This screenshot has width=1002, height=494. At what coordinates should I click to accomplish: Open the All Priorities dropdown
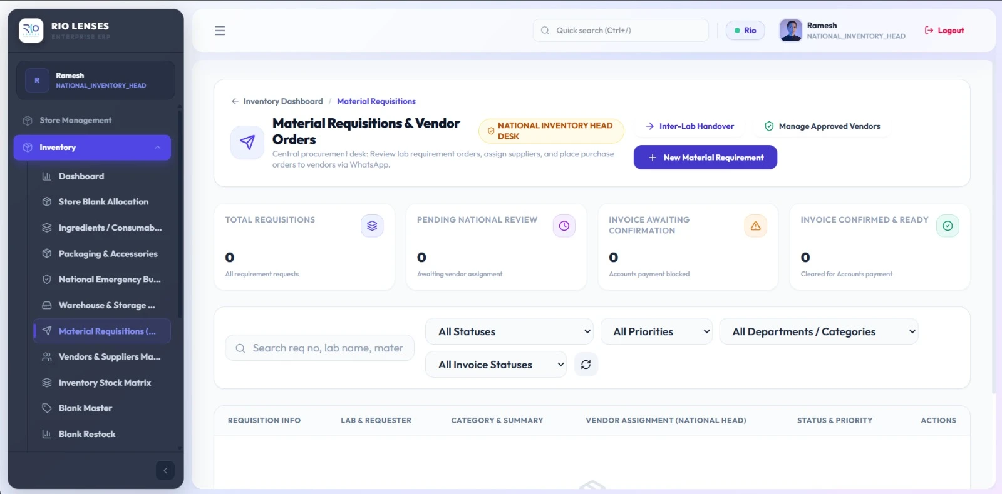click(656, 331)
